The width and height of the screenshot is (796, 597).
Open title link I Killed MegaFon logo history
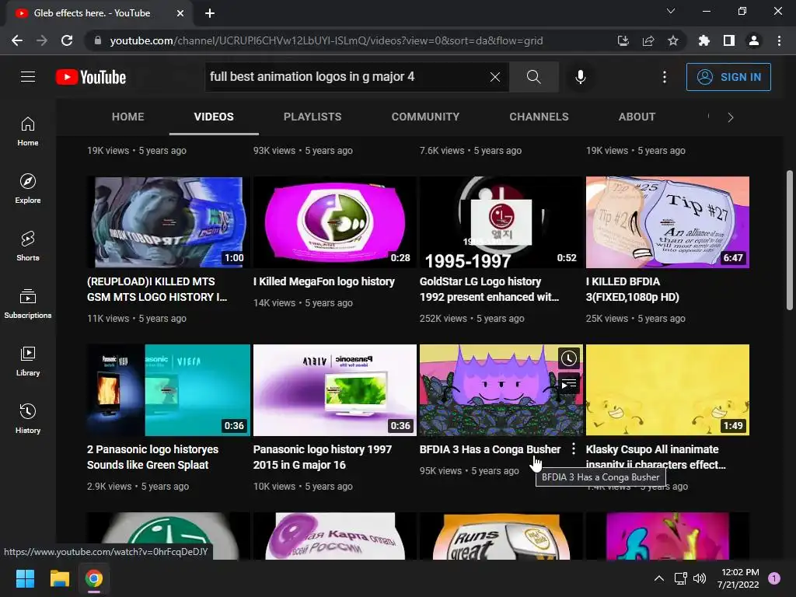[324, 281]
